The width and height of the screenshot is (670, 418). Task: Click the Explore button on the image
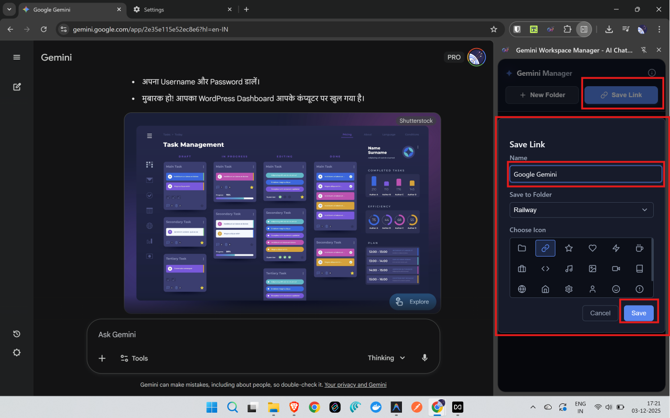(412, 301)
